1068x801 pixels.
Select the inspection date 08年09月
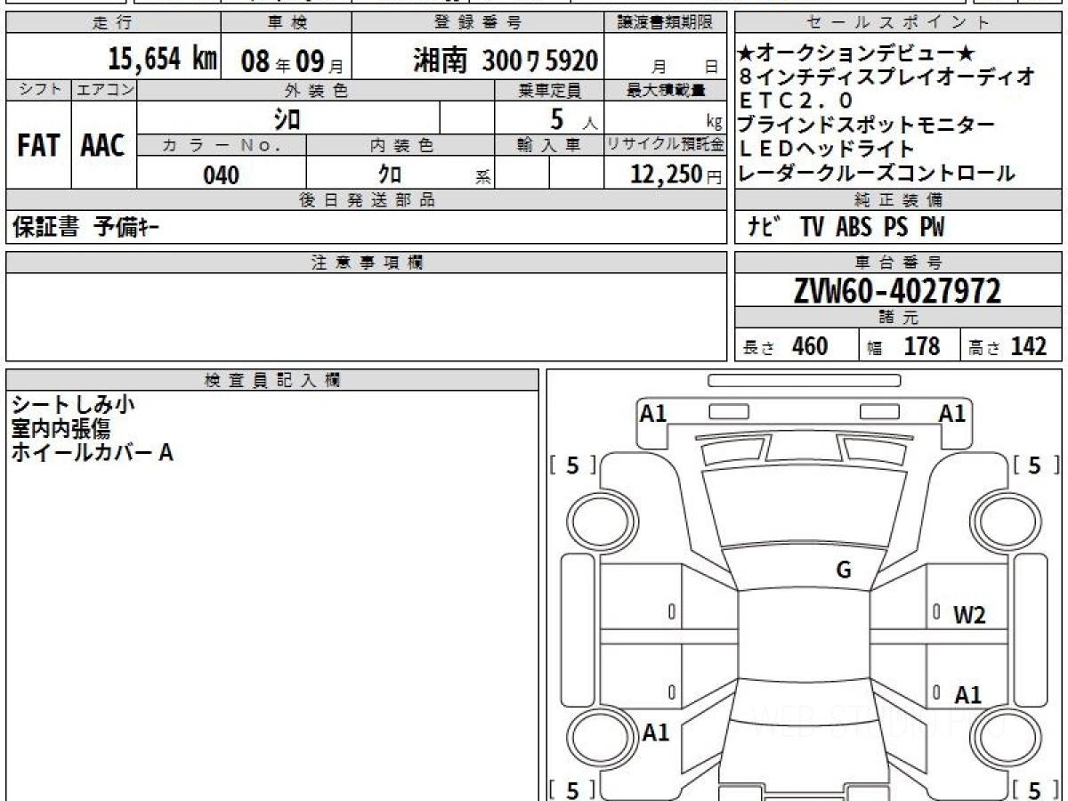(292, 62)
